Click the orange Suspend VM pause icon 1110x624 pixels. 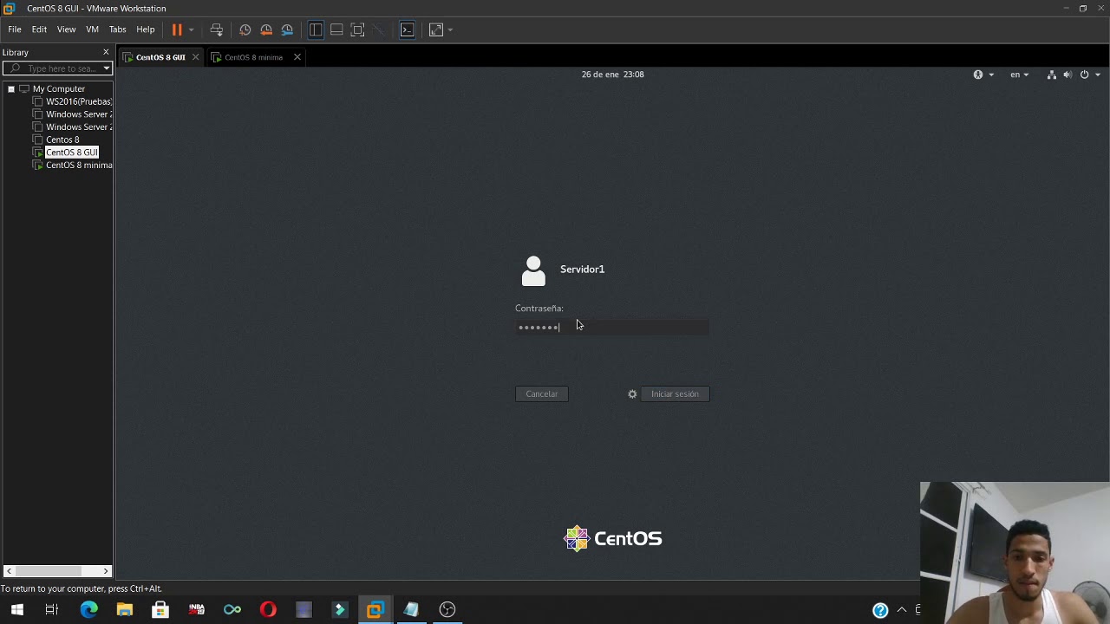(x=177, y=29)
